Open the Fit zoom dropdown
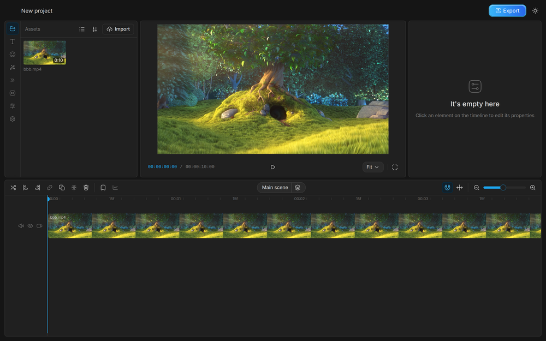This screenshot has height=341, width=546. point(372,167)
